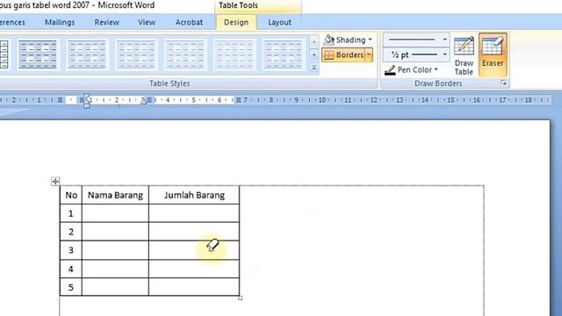Click the Shading paint bucket icon
562x316 pixels.
pos(328,39)
